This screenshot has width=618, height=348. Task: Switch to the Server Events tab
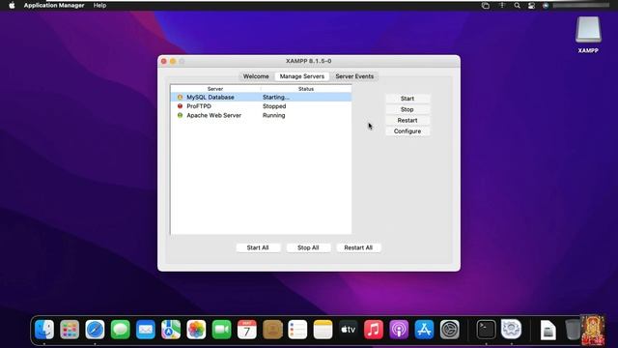tap(354, 76)
